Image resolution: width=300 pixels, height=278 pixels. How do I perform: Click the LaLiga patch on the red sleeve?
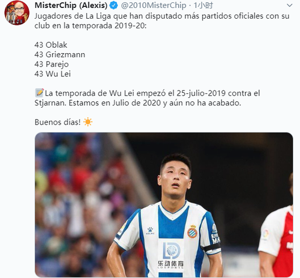(265, 234)
